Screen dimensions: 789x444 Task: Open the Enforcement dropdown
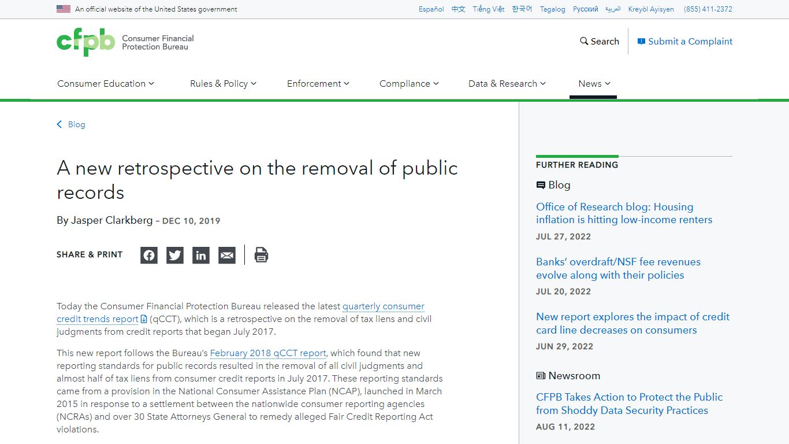[318, 84]
